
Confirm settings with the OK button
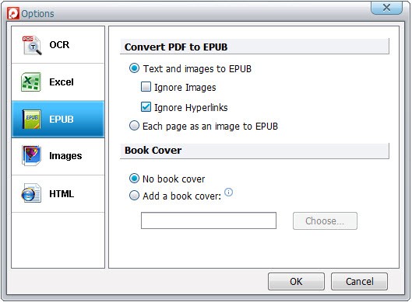coord(296,281)
